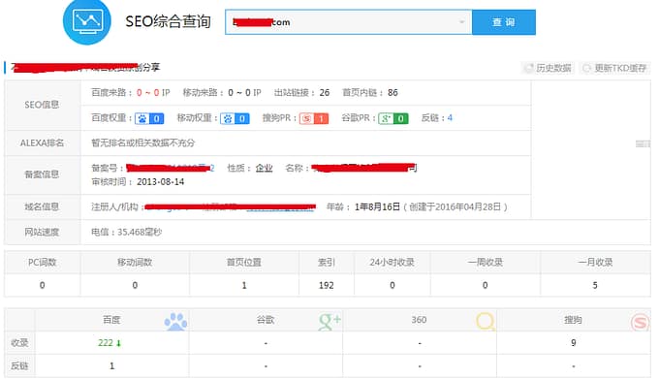Click 电信 35.468毫秒 speed text

tap(127, 233)
